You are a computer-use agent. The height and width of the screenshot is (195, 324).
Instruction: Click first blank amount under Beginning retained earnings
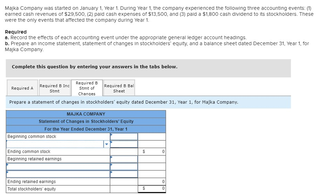point(124,167)
